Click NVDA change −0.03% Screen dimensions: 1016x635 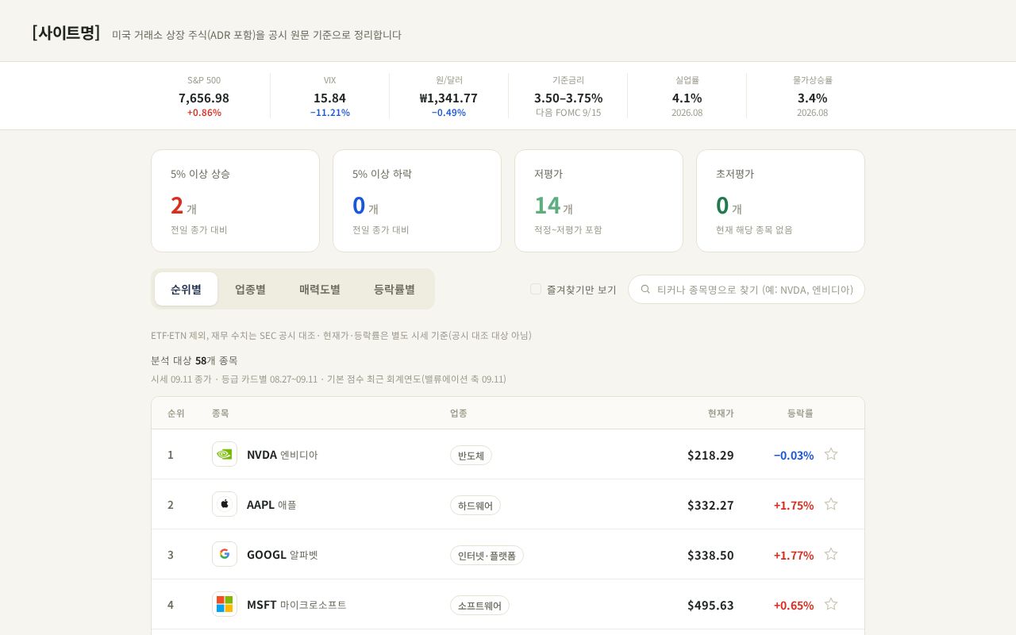pyautogui.click(x=794, y=455)
